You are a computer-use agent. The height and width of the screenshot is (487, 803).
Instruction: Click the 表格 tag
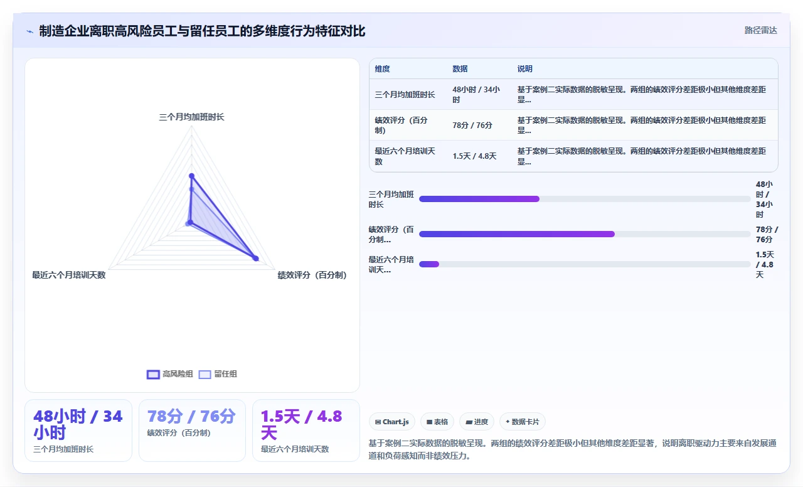click(x=437, y=422)
